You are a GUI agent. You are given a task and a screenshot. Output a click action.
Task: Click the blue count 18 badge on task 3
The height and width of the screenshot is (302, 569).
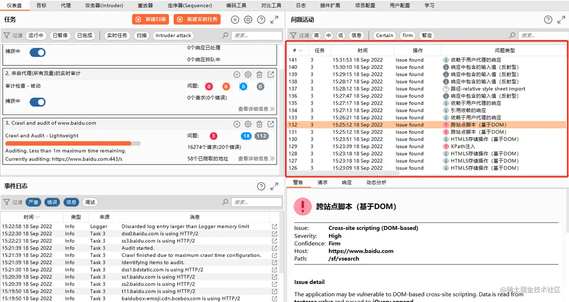coord(246,136)
